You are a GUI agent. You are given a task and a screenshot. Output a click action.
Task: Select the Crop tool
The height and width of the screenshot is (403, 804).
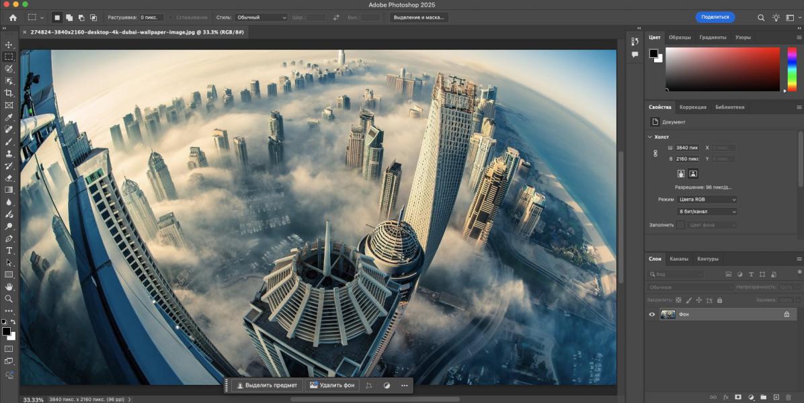pyautogui.click(x=9, y=93)
